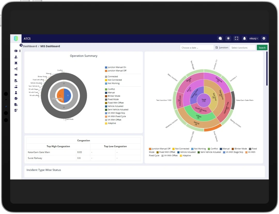
Task: Select Gopipura (2) sunburst segment
Action: 219,80
